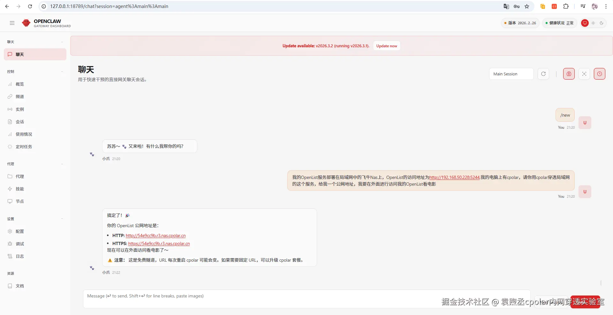Open the browser three-dot menu
The height and width of the screenshot is (315, 613).
tap(606, 6)
